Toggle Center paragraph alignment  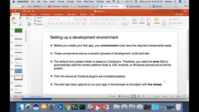click(x=96, y=23)
